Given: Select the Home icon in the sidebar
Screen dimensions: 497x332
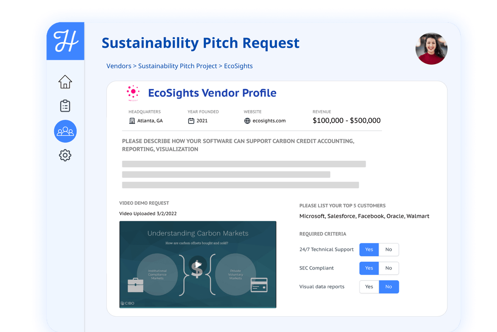Looking at the screenshot, I should tap(65, 82).
